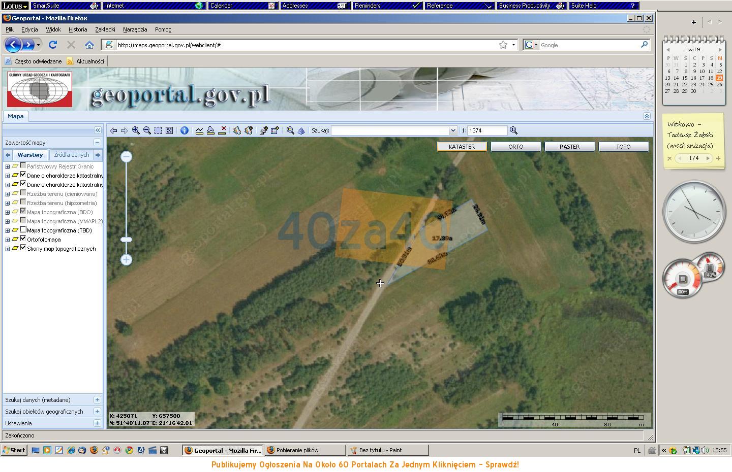Expand Mapa topograficzna (TBD) tree node
The image size is (732, 472).
(7, 230)
